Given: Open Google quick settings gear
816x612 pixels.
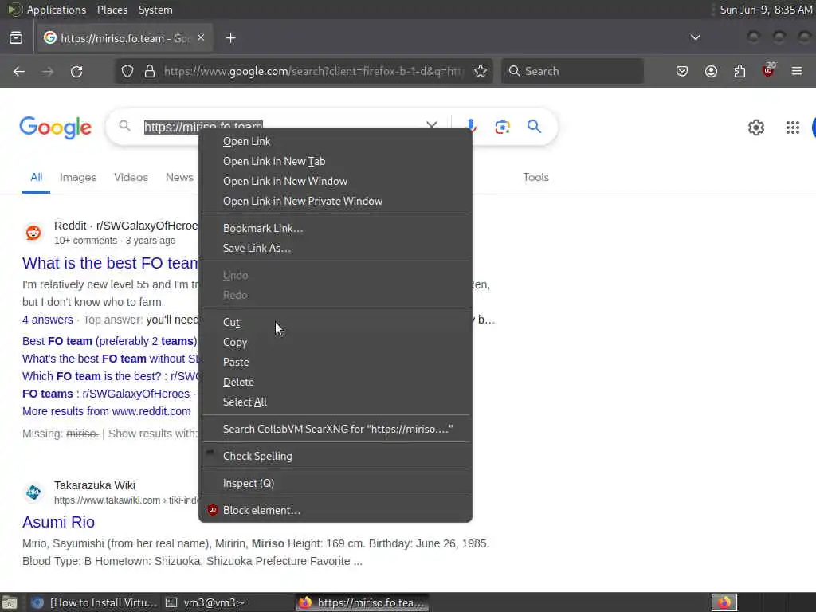Looking at the screenshot, I should [756, 127].
